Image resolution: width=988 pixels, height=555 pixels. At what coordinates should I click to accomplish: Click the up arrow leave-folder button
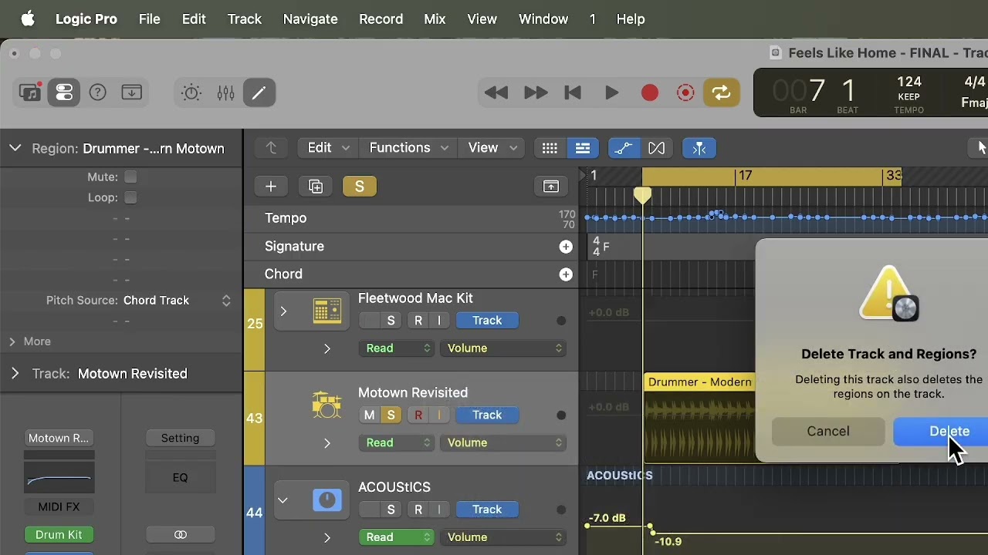(271, 148)
